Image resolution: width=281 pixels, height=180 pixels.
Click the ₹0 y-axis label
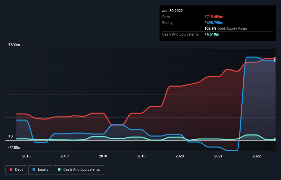(x=11, y=136)
